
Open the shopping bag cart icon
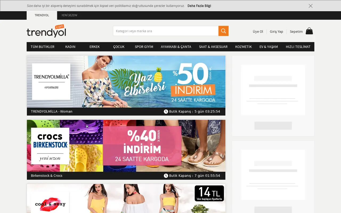click(x=309, y=31)
